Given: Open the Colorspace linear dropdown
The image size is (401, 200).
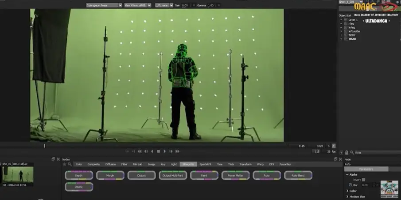Looking at the screenshot, I should [x=104, y=5].
